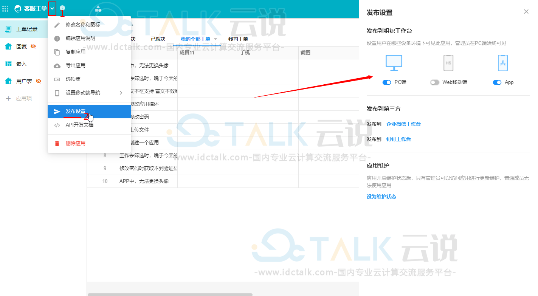Expand the arrow beside 我的全部工单 tab
Viewport: 538px width, 296px height.
point(216,39)
